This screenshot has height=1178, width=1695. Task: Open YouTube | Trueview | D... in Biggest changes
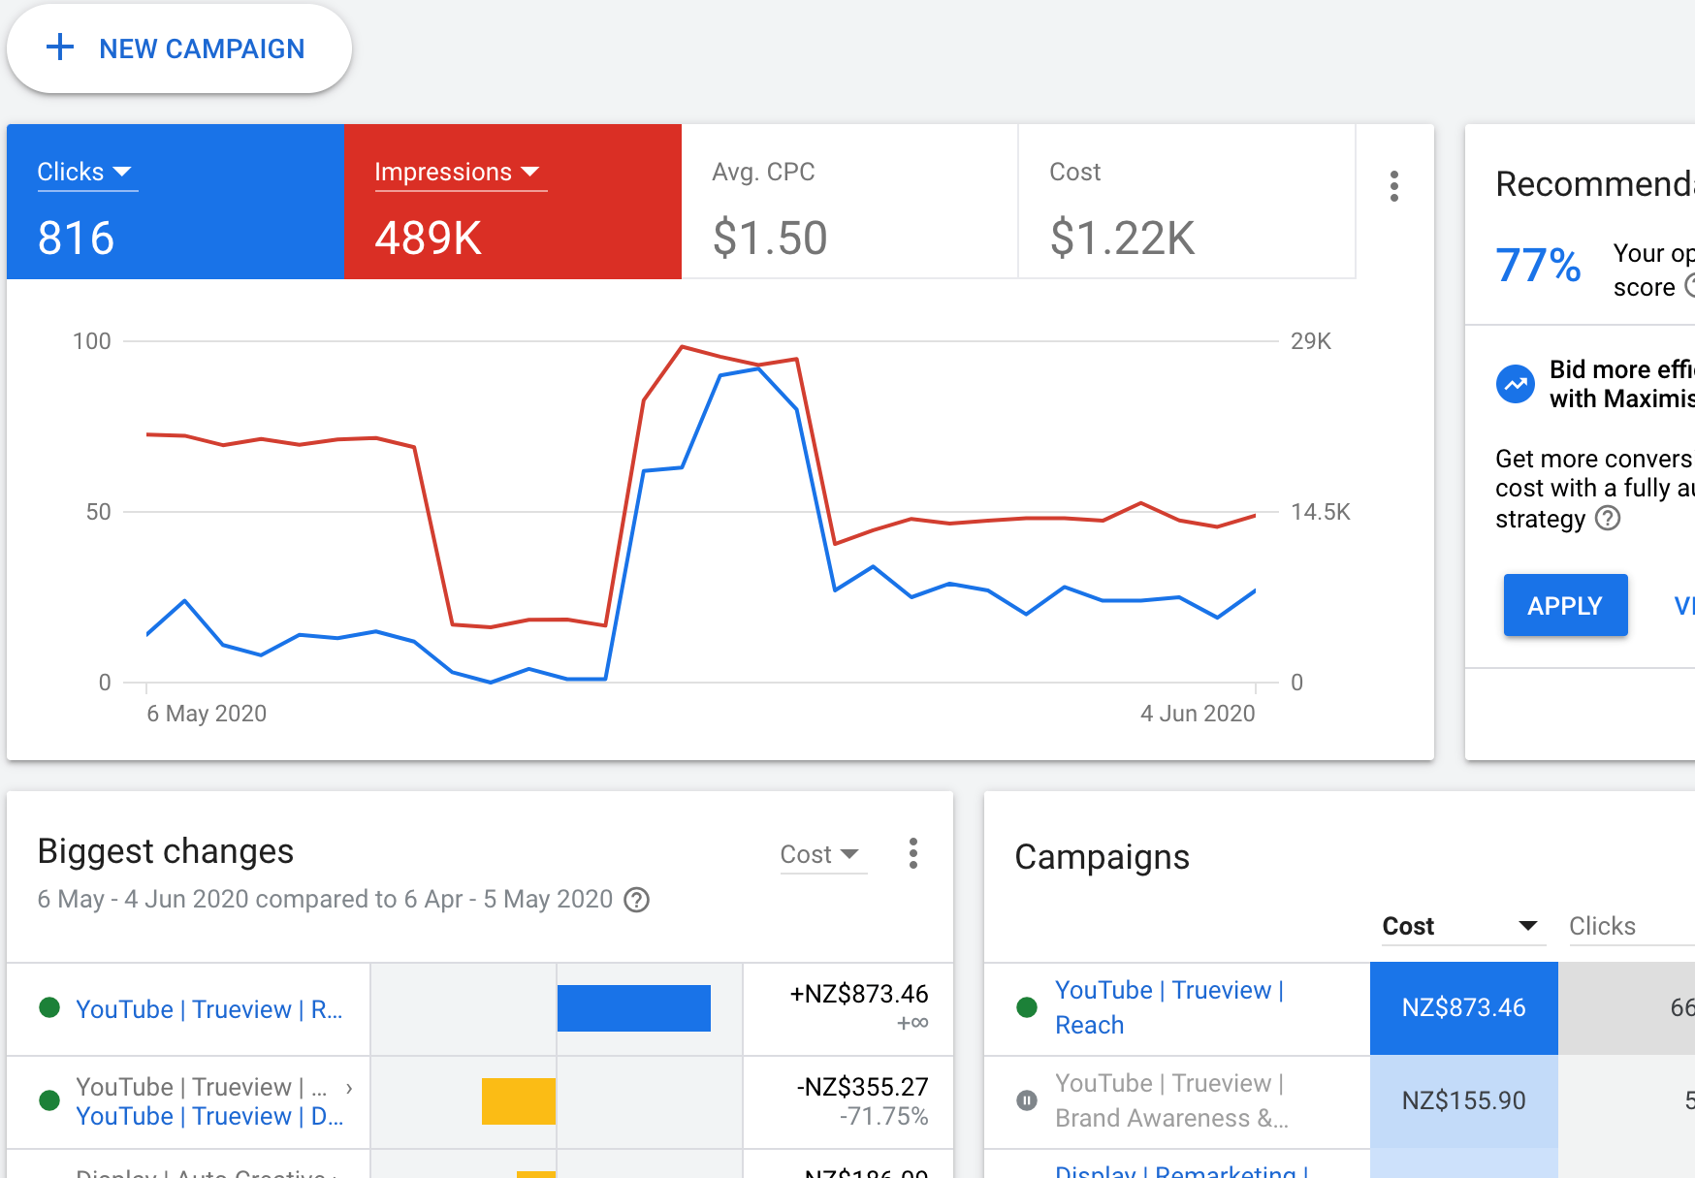point(208,1116)
